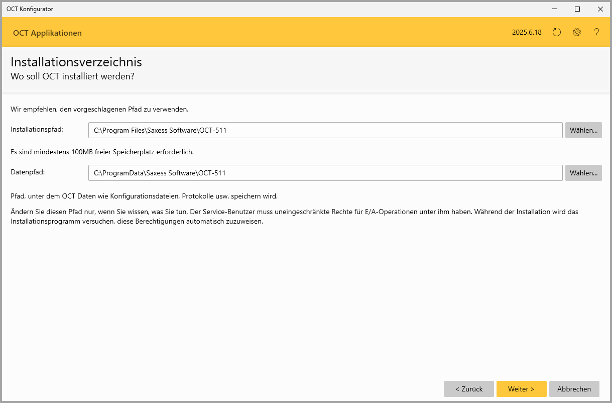Cancel setup with the Abbrechen button
Image resolution: width=612 pixels, height=403 pixels.
pos(574,389)
